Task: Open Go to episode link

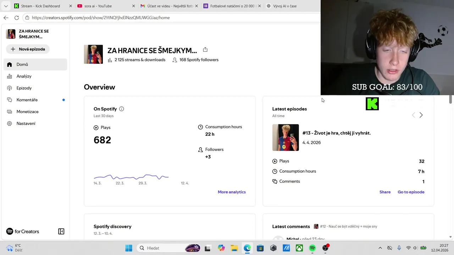Action: 411,192
